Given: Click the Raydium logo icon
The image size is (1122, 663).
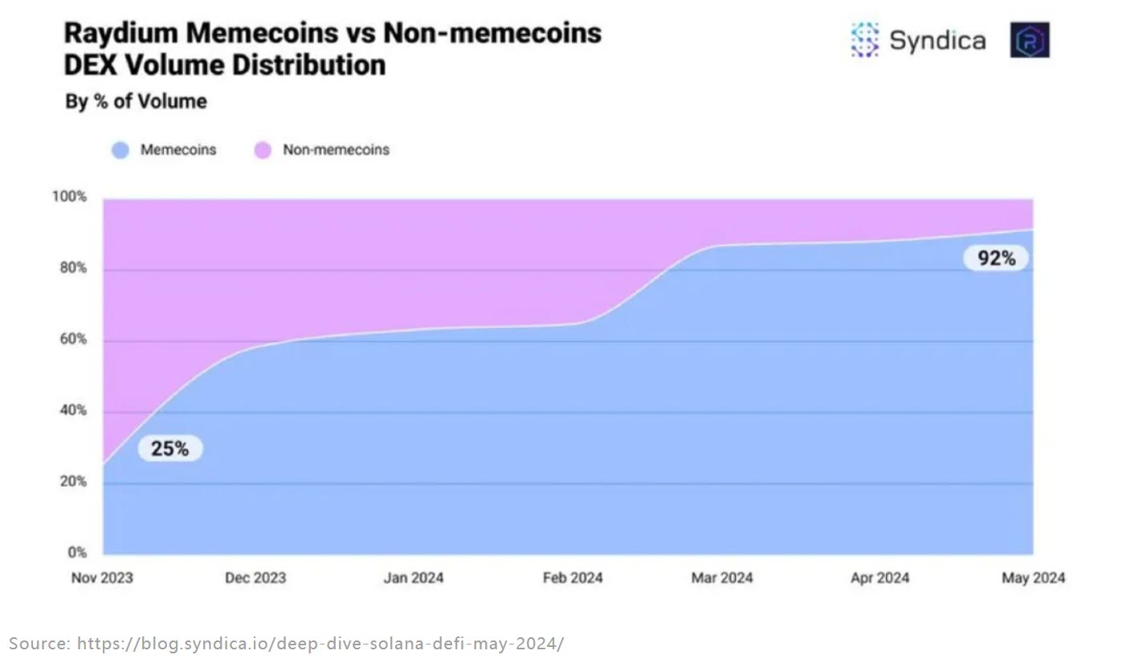Looking at the screenshot, I should point(1030,39).
